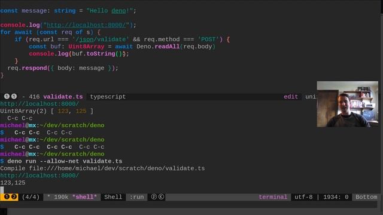Click the underlined json in the URL path string

(x=86, y=39)
